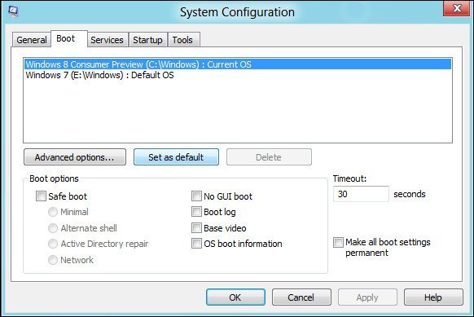Select the Boot tab

pyautogui.click(x=69, y=39)
